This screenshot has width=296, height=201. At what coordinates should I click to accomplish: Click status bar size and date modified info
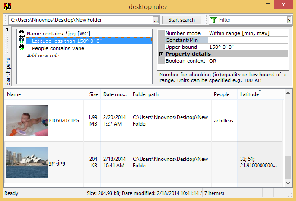coord(144,193)
